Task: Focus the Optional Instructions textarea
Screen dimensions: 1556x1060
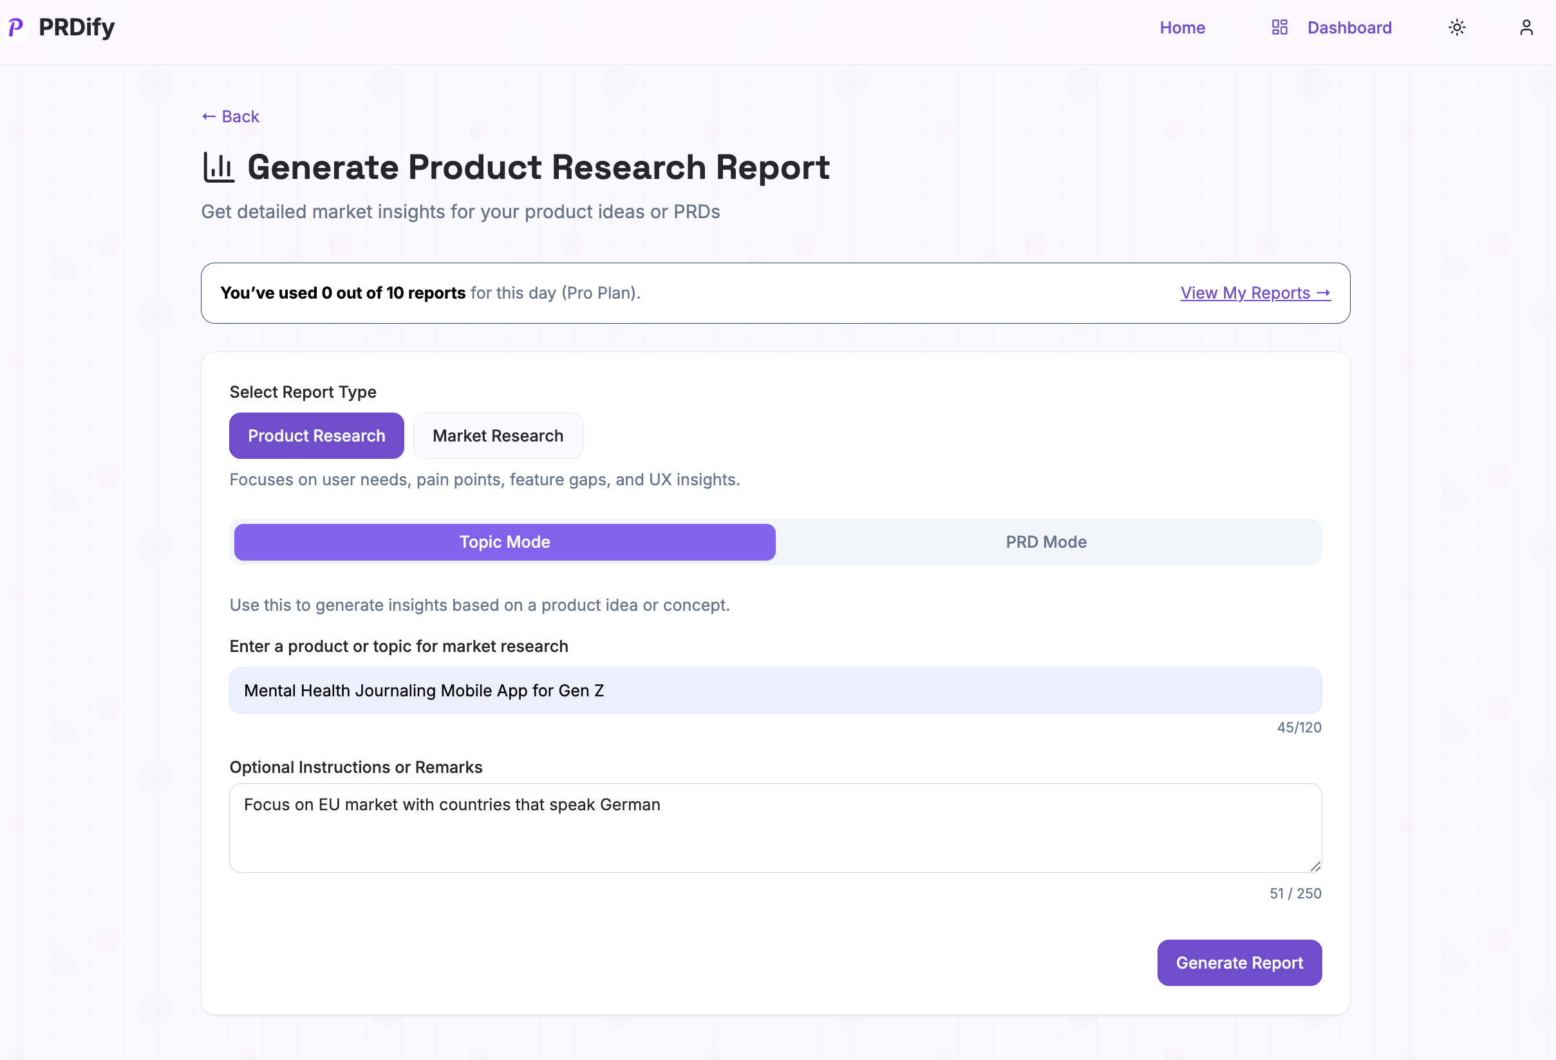Action: 775,828
